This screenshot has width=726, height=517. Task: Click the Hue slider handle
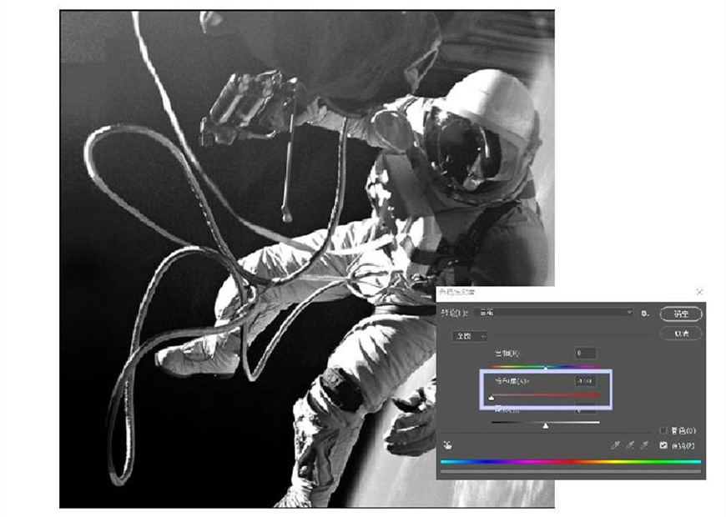546,368
